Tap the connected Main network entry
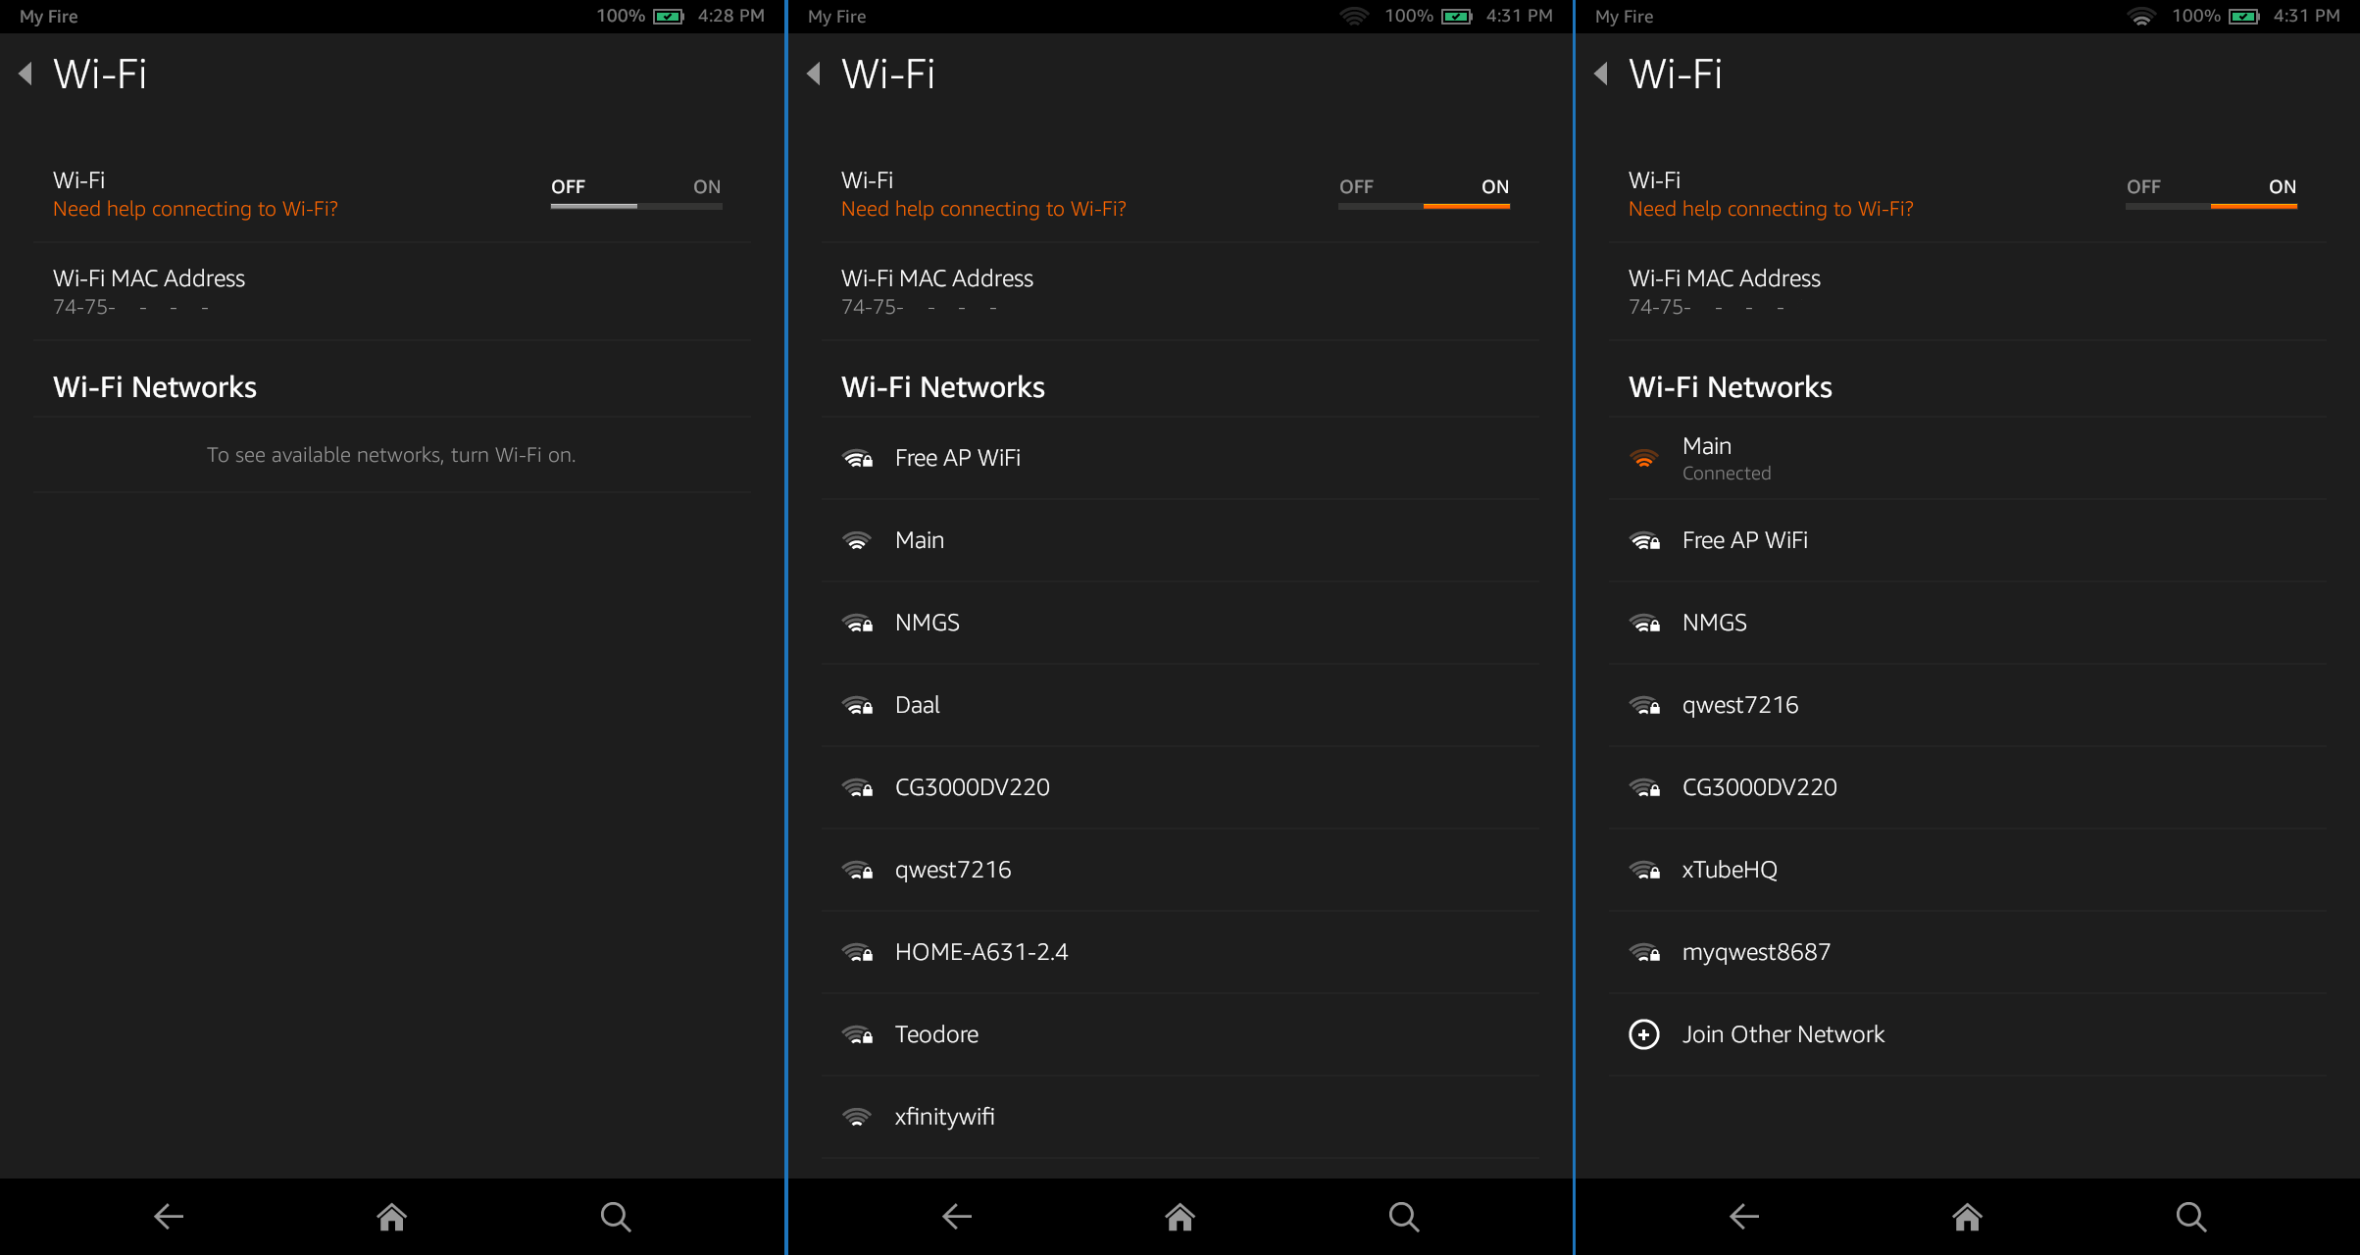This screenshot has width=2360, height=1255. click(x=1726, y=458)
